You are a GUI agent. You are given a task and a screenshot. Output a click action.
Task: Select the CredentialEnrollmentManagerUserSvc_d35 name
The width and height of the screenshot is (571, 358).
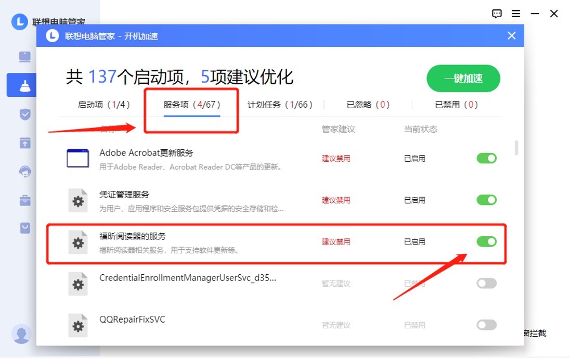[188, 278]
